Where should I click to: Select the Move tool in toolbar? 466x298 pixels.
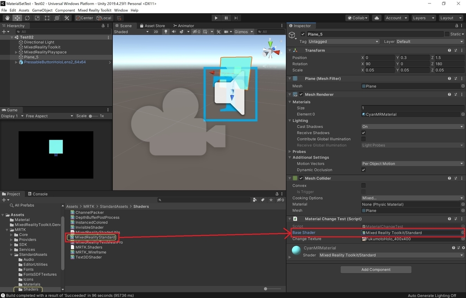[x=17, y=18]
